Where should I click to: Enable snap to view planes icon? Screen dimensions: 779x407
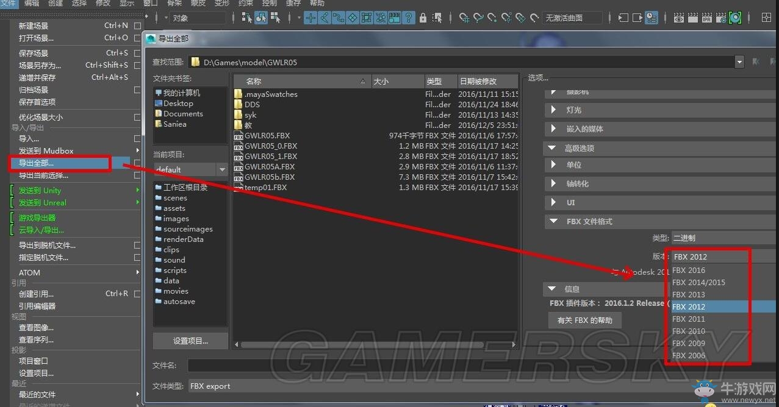point(520,18)
